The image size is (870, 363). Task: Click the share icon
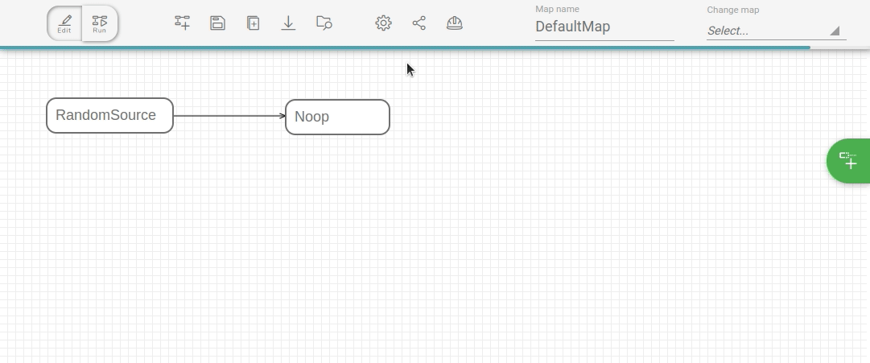point(419,23)
